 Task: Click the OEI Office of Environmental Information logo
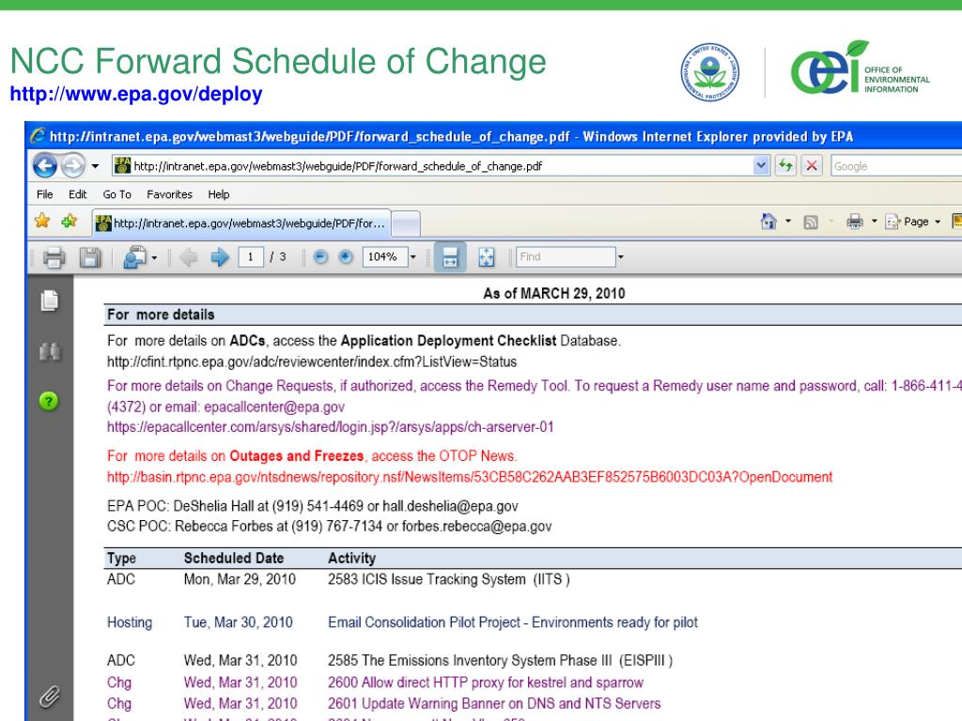[x=861, y=68]
